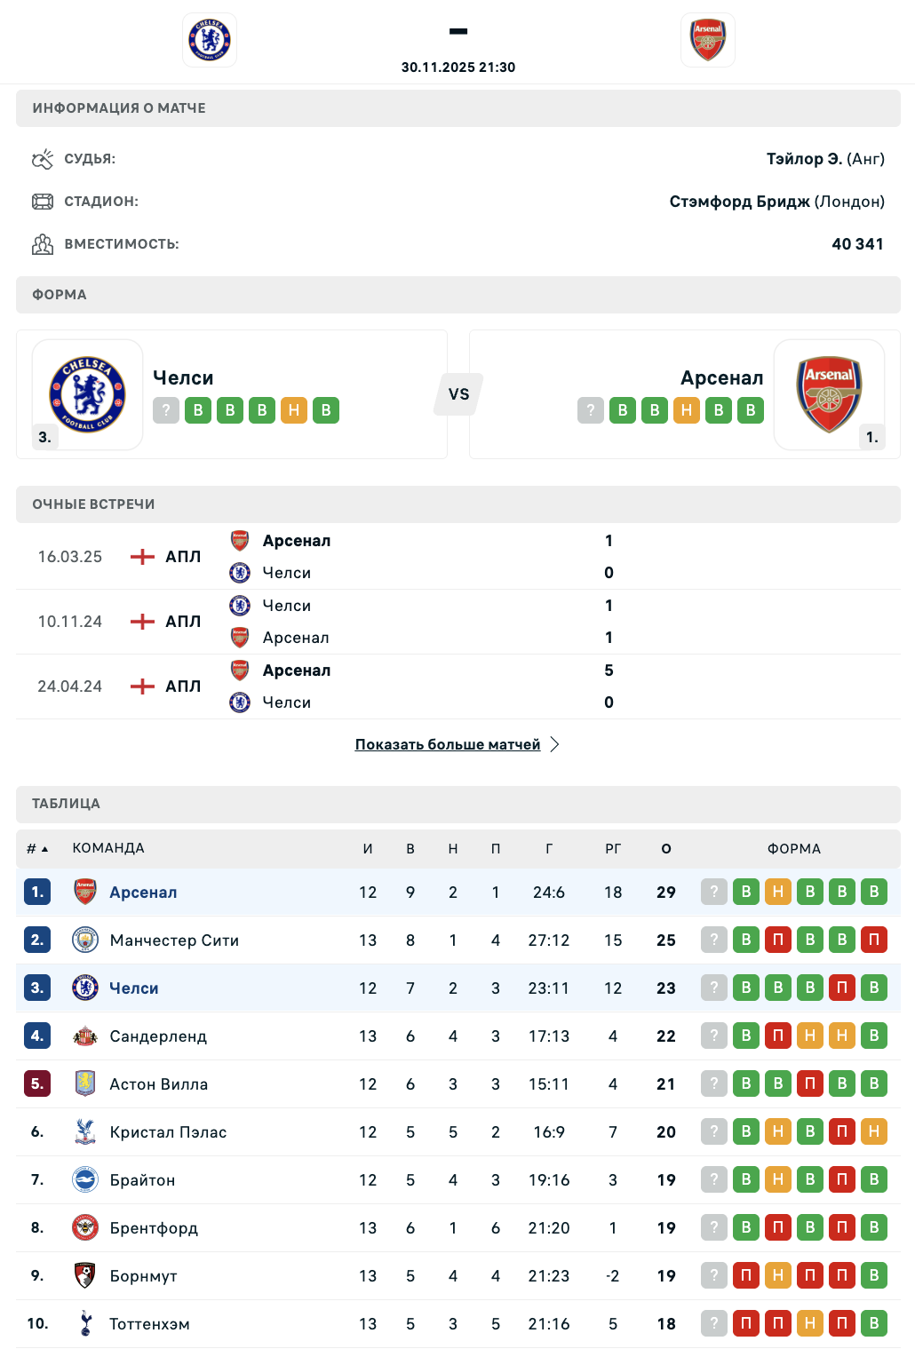
Task: Click the Crystal Palace crest in the table
Action: pyautogui.click(x=85, y=1131)
